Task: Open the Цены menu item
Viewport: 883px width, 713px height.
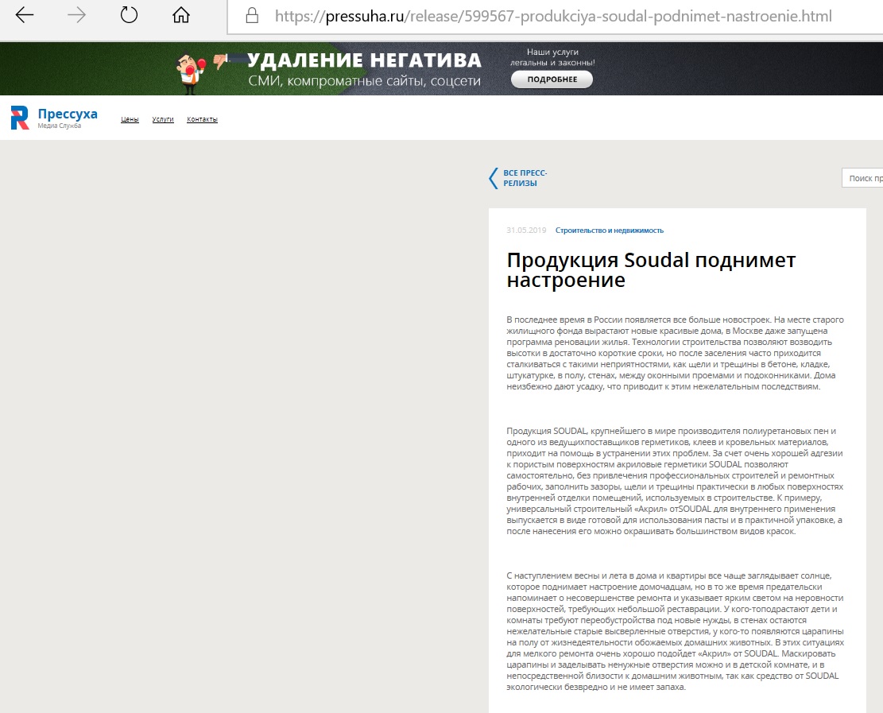Action: point(130,119)
